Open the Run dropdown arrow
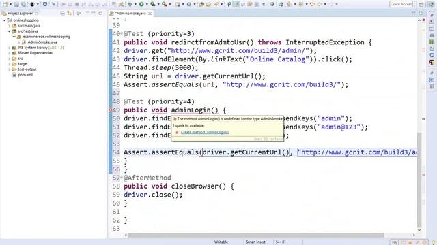Viewport: 437px width, 245px height. (147, 4)
